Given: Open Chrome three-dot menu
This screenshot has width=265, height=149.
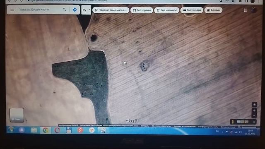Looking at the screenshot, I should (259, 1).
